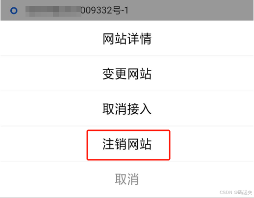Tap the dimmed gray header row
254x198 pixels.
coord(127,10)
